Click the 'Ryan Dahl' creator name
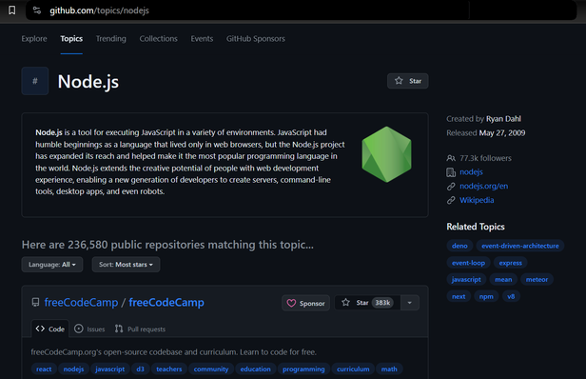Image resolution: width=586 pixels, height=379 pixels. tap(503, 119)
